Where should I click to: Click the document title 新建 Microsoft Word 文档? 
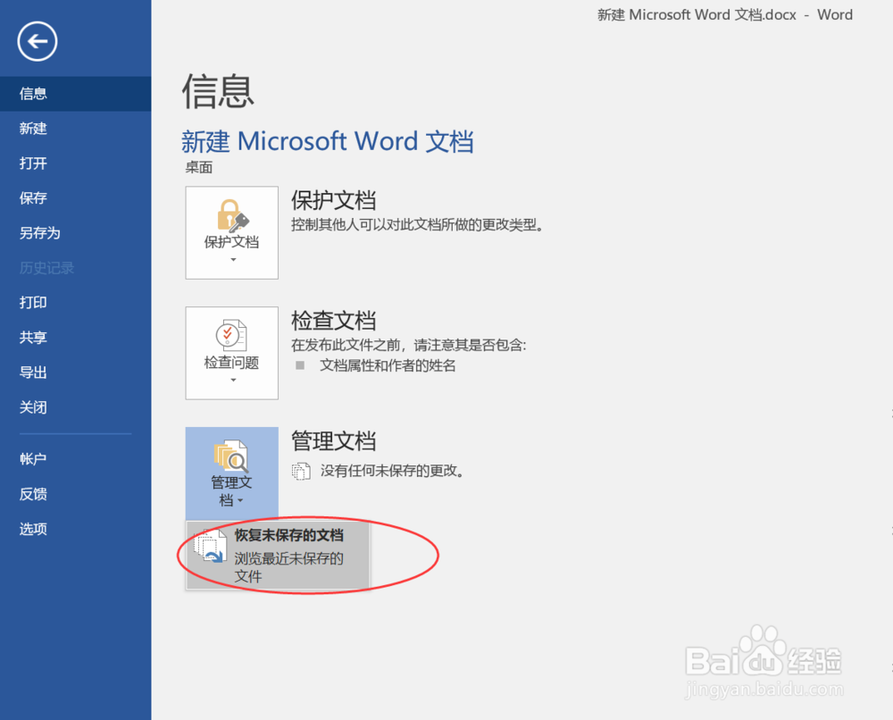tap(328, 141)
